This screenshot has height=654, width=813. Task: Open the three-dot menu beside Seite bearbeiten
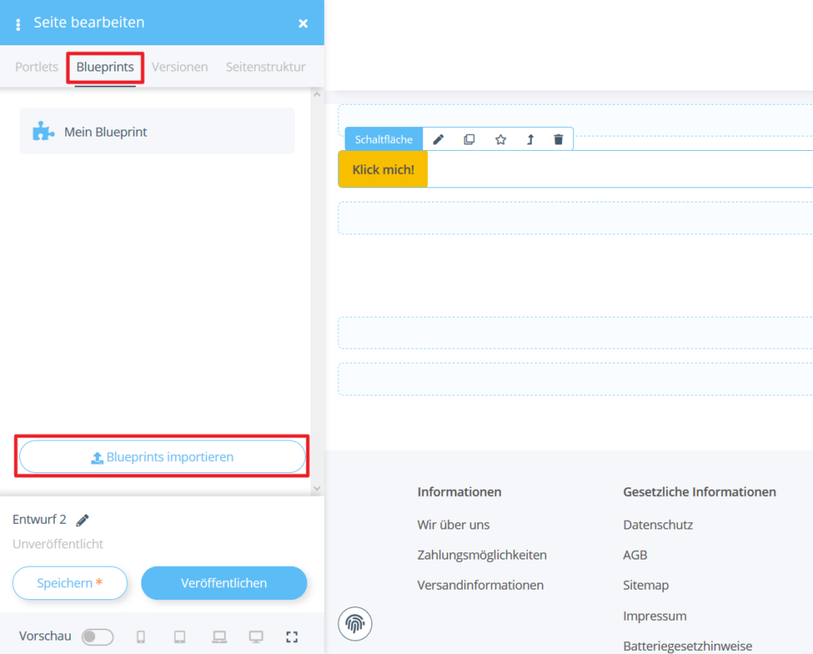coord(18,24)
